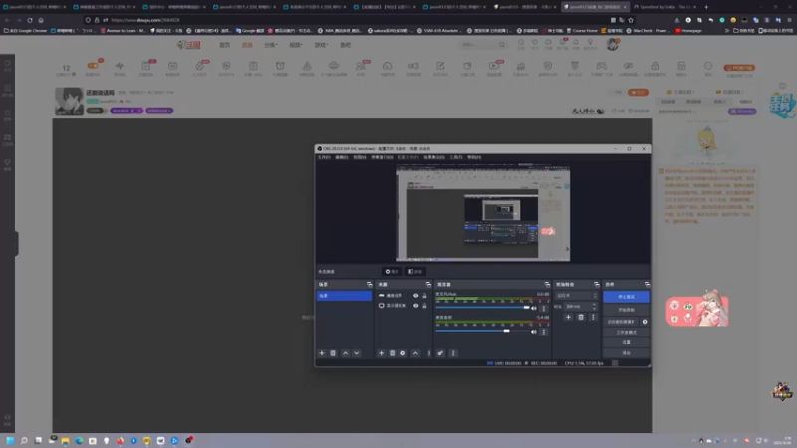Screen dimensions: 797x448
Task: Click streamer avatar thumbnail on Douyu room page
Action: (x=69, y=102)
